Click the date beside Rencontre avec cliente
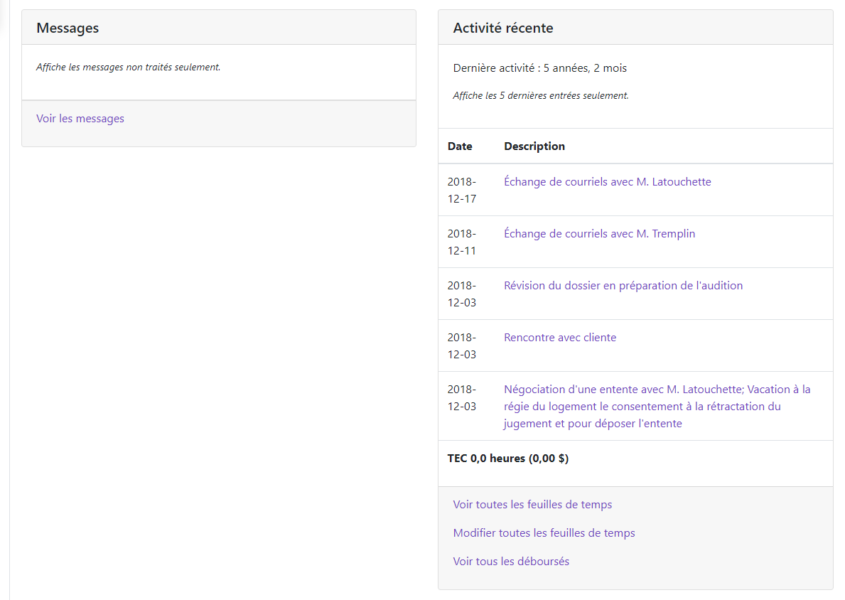The image size is (845, 600). tap(461, 346)
